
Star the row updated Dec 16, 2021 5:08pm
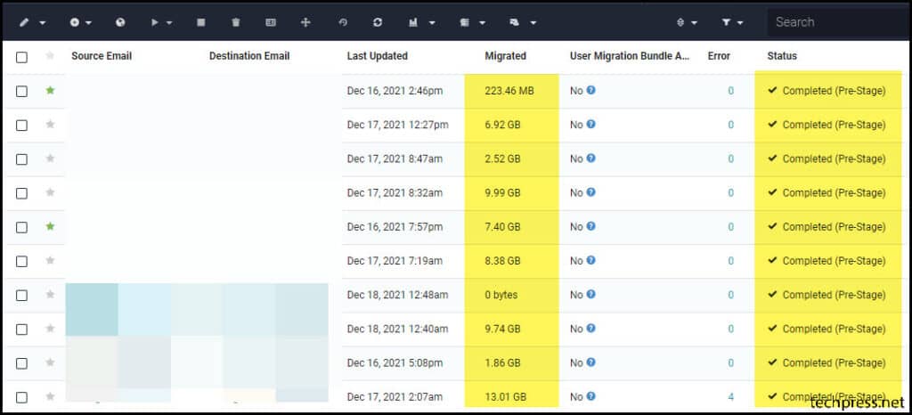pos(50,362)
